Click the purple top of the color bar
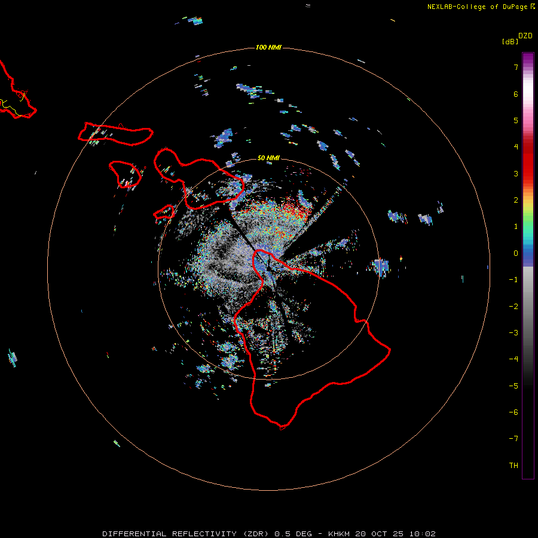 pos(528,59)
